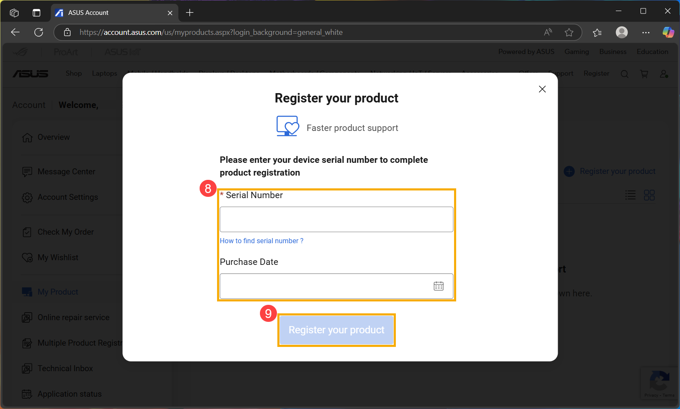The height and width of the screenshot is (409, 680).
Task: Open Technical Inbox in the sidebar
Action: tap(65, 369)
